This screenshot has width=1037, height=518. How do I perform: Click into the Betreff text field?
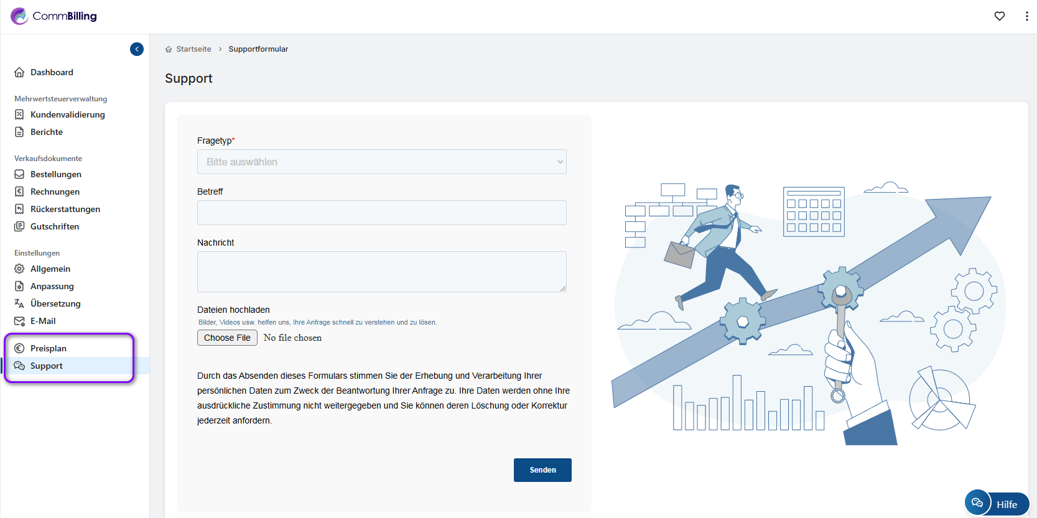(381, 213)
